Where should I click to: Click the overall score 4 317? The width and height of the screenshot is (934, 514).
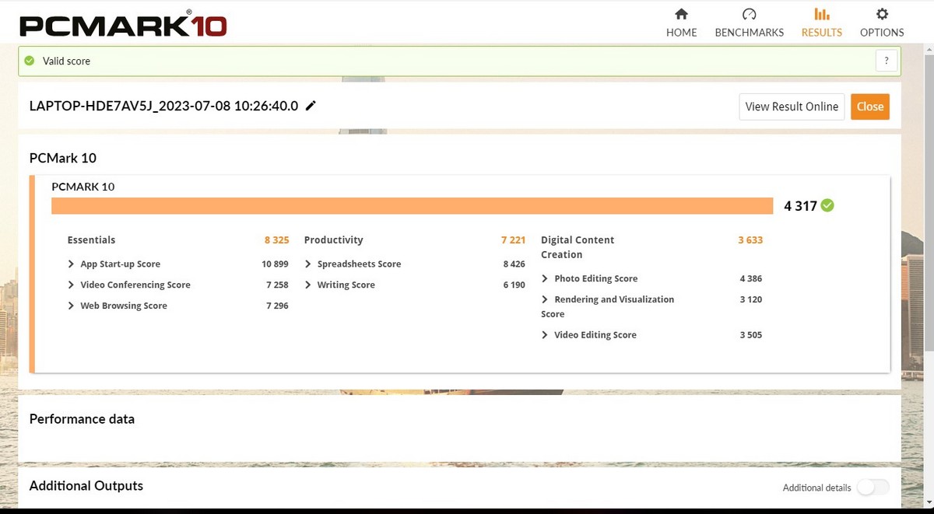(800, 206)
